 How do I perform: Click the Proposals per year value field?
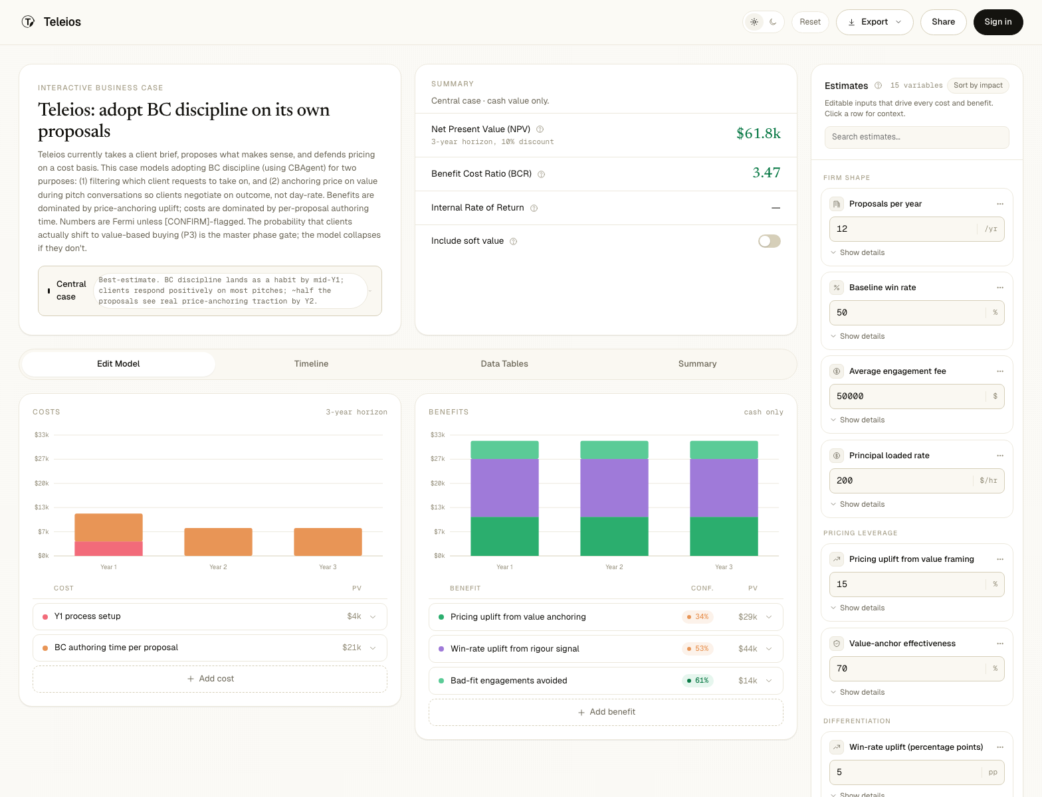point(917,229)
